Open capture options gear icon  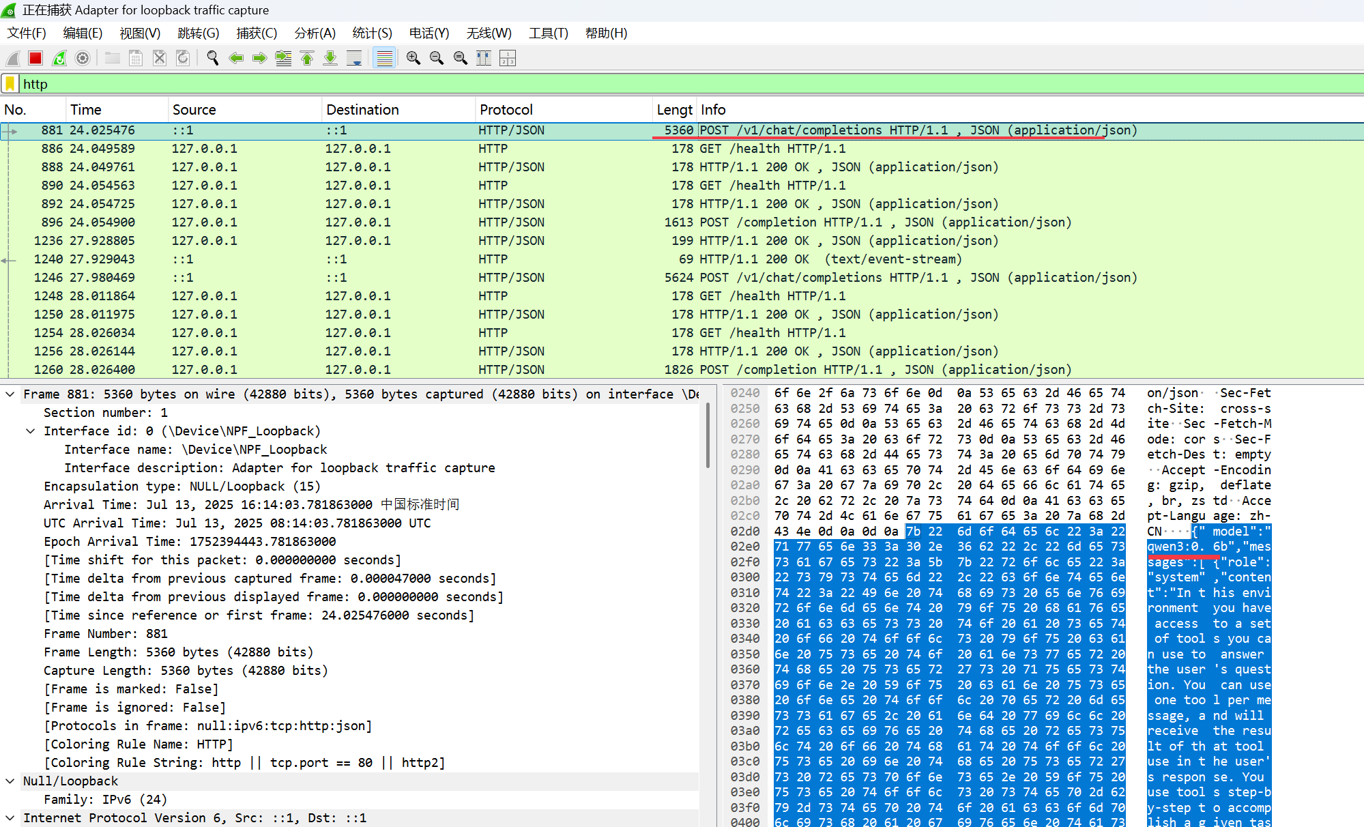point(83,59)
